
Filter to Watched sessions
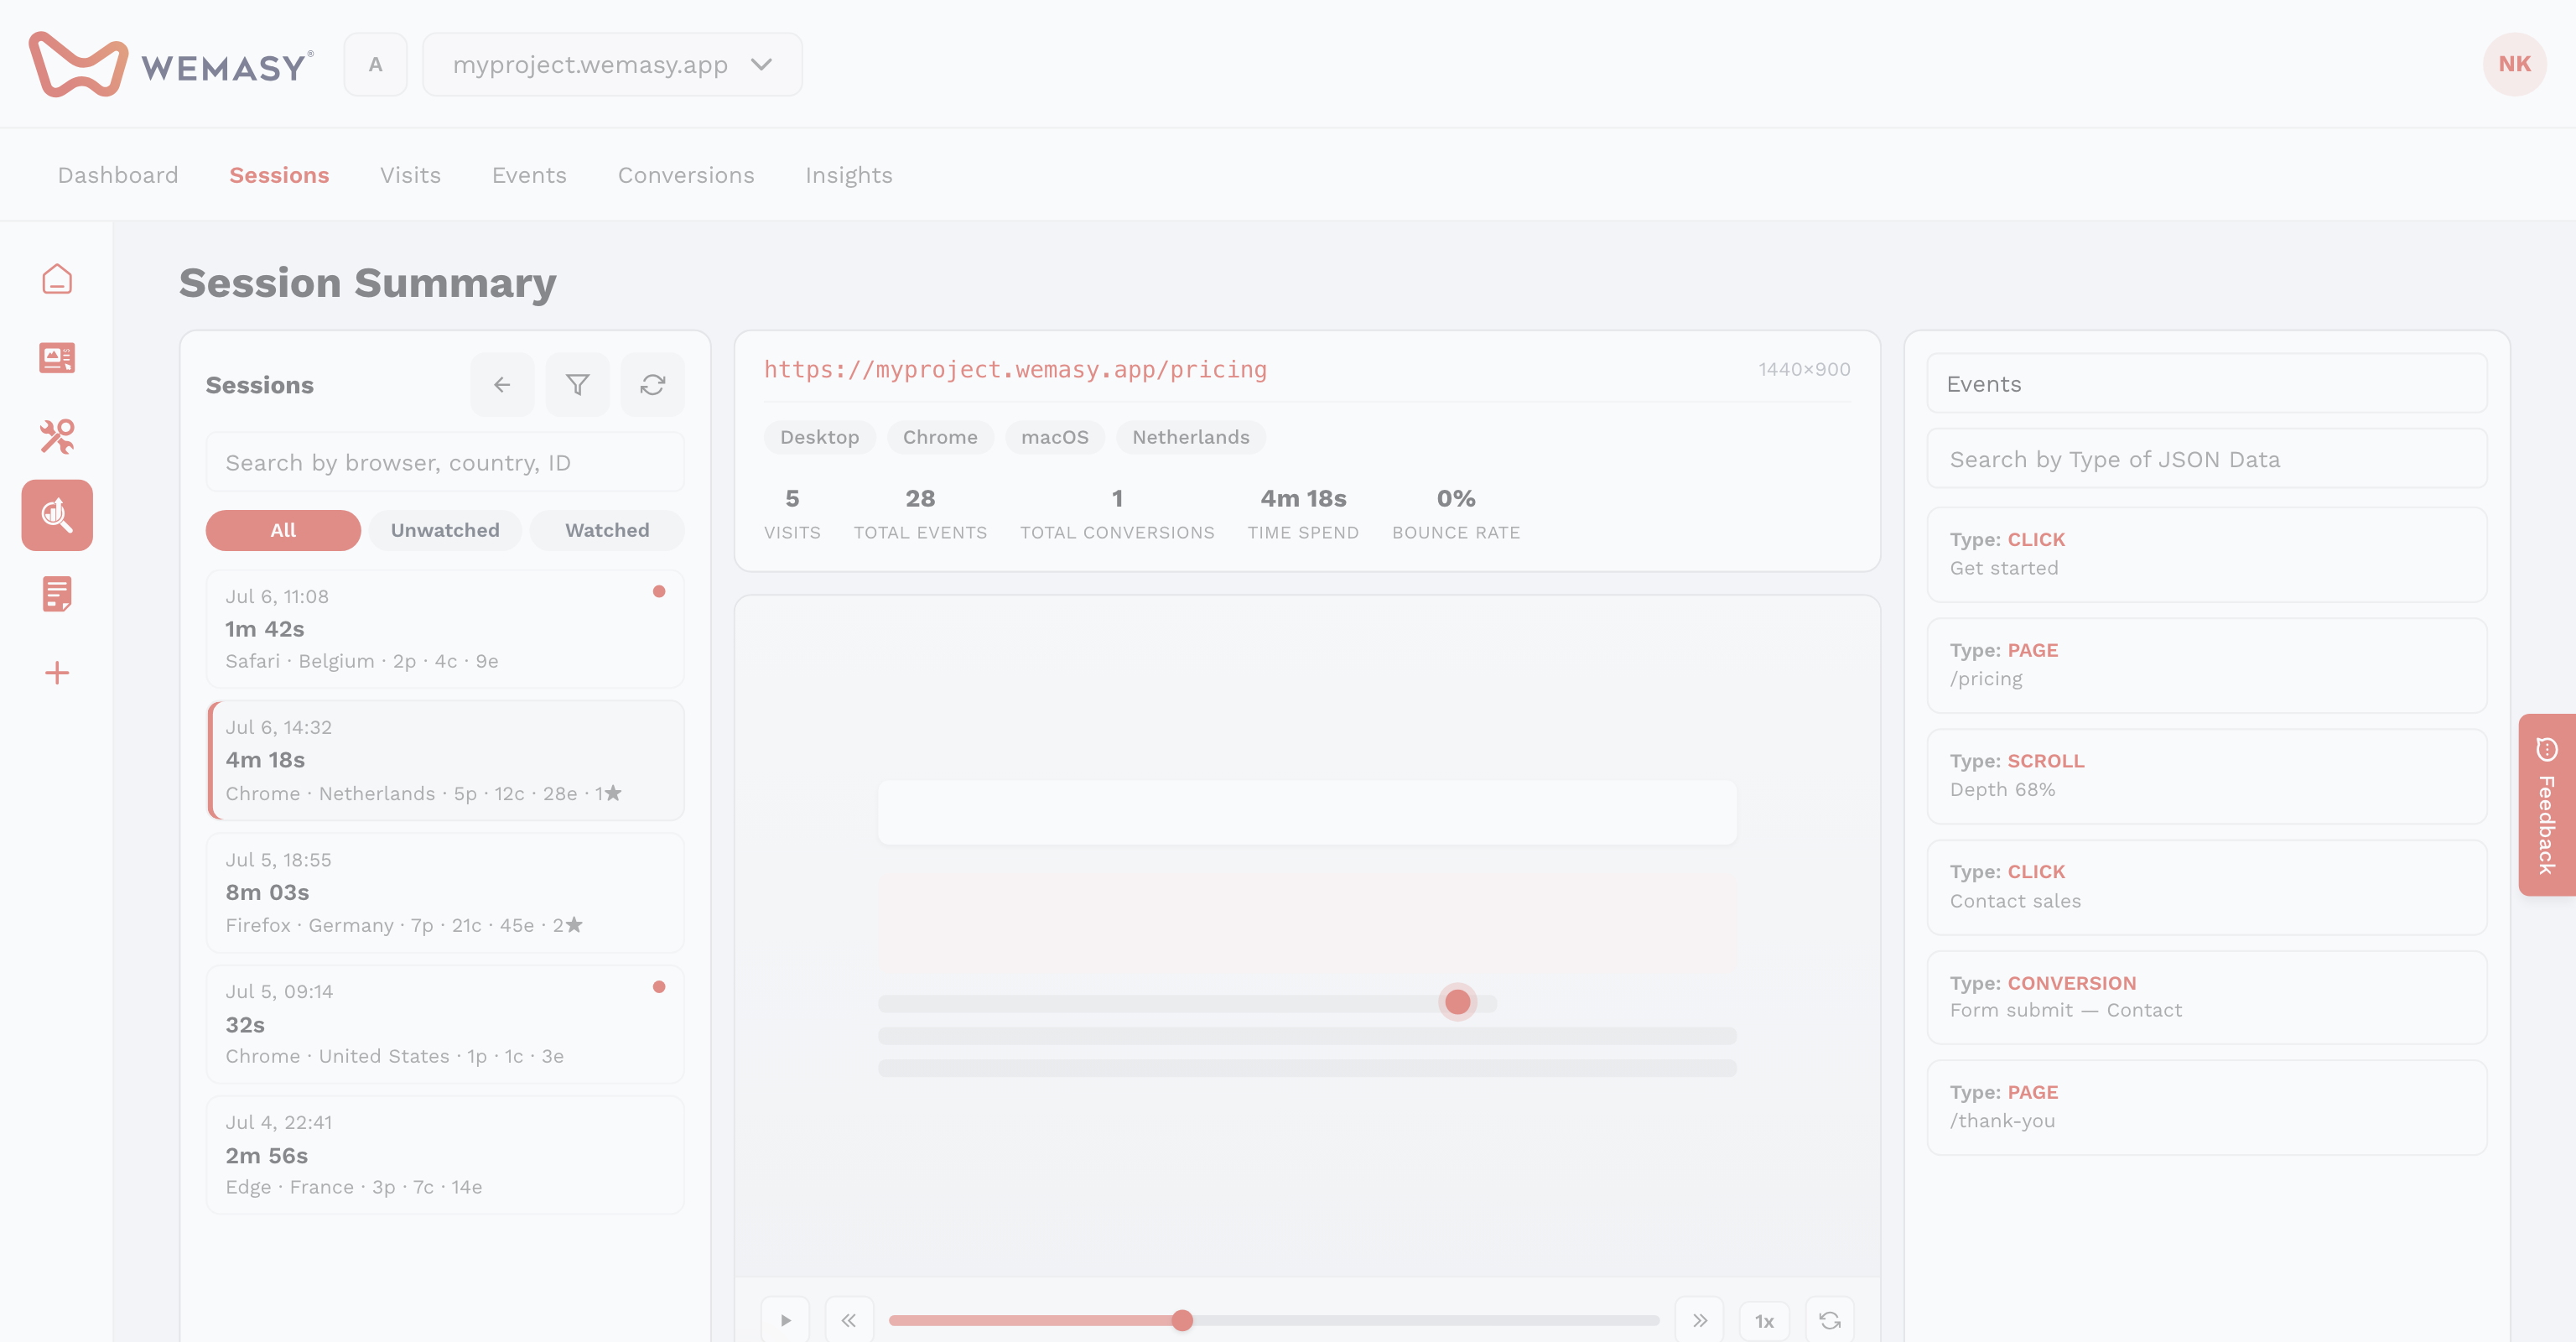coord(607,530)
